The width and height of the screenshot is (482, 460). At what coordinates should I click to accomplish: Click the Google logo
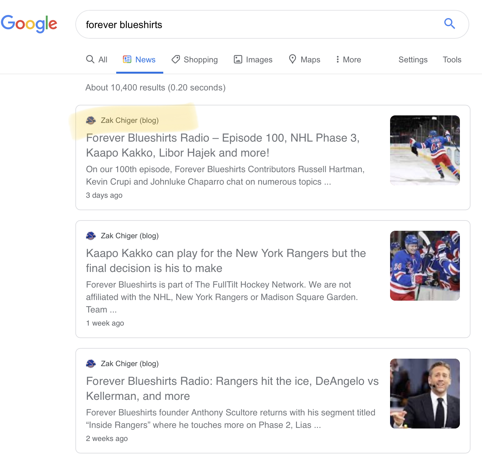tap(29, 24)
